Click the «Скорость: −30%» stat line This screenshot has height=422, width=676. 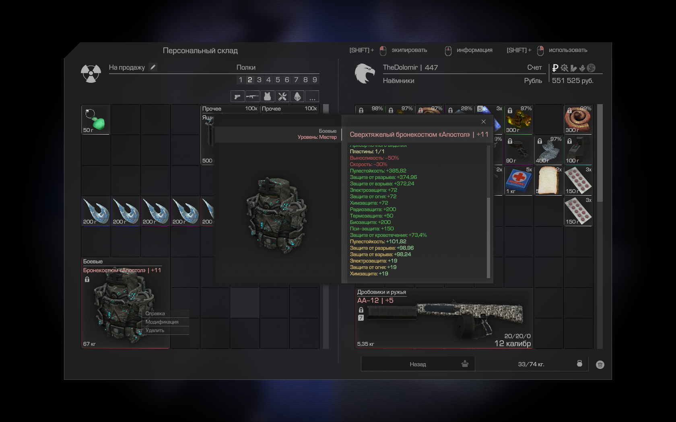(x=369, y=164)
